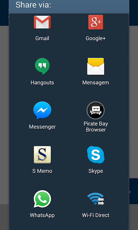Viewport: 138px width, 230px height.
Task: Select the S Memo icon
Action: click(x=42, y=155)
